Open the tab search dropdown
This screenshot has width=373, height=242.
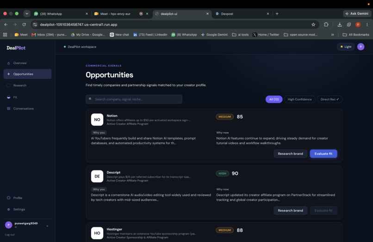(27, 14)
